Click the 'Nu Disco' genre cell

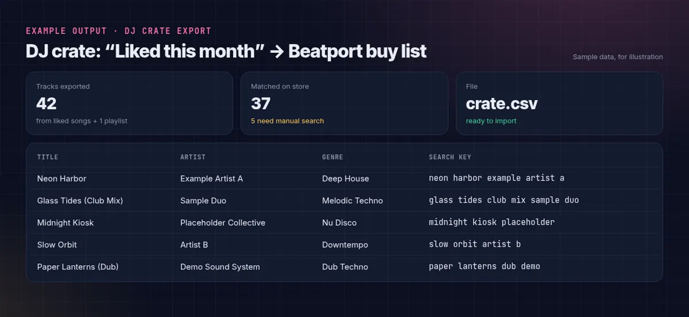339,223
